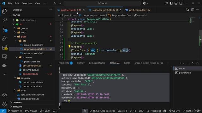Close the terminal panel

click(x=198, y=63)
